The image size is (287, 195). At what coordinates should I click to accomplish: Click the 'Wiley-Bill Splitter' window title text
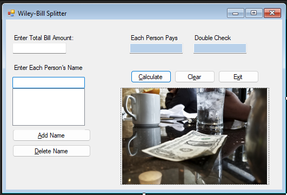42,14
